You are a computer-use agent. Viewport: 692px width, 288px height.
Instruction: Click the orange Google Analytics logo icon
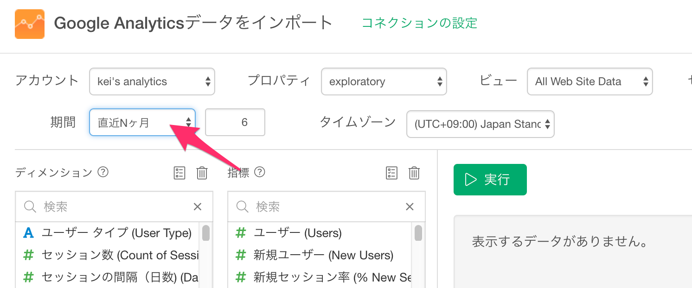pyautogui.click(x=30, y=24)
